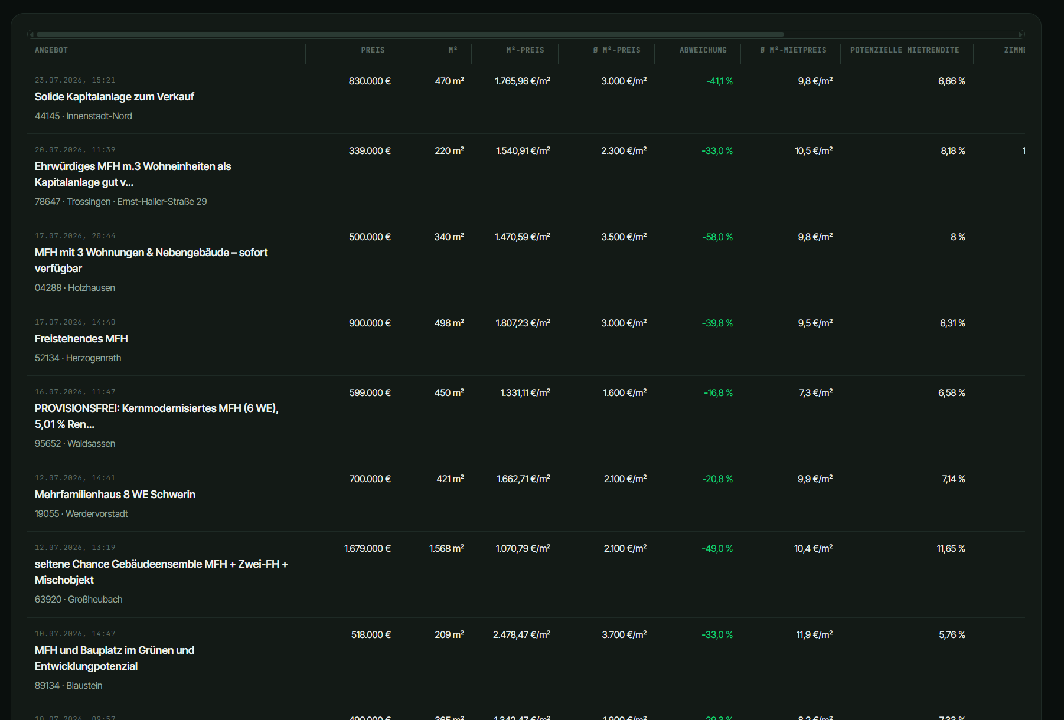Click the price "1.679.000 €"
The image size is (1064, 720).
pyautogui.click(x=367, y=549)
